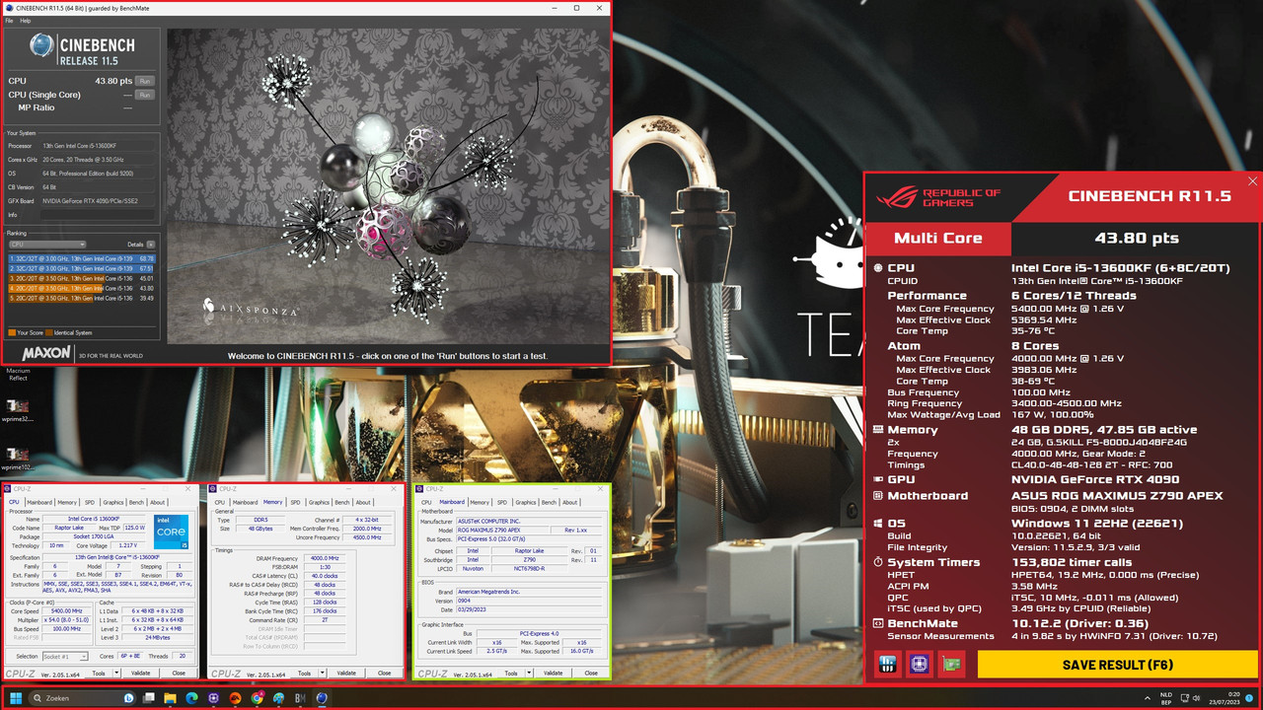1263x710 pixels.
Task: Open BenchMate from the taskbar
Action: (300, 698)
